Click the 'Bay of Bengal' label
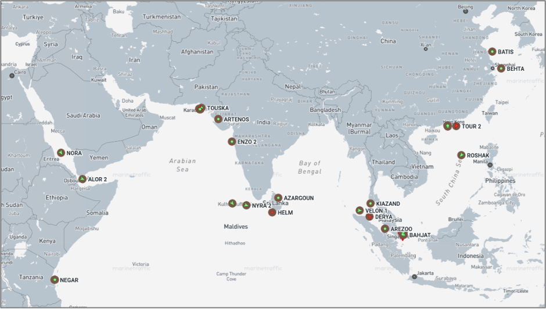This screenshot has height=309, width=546. (x=310, y=167)
